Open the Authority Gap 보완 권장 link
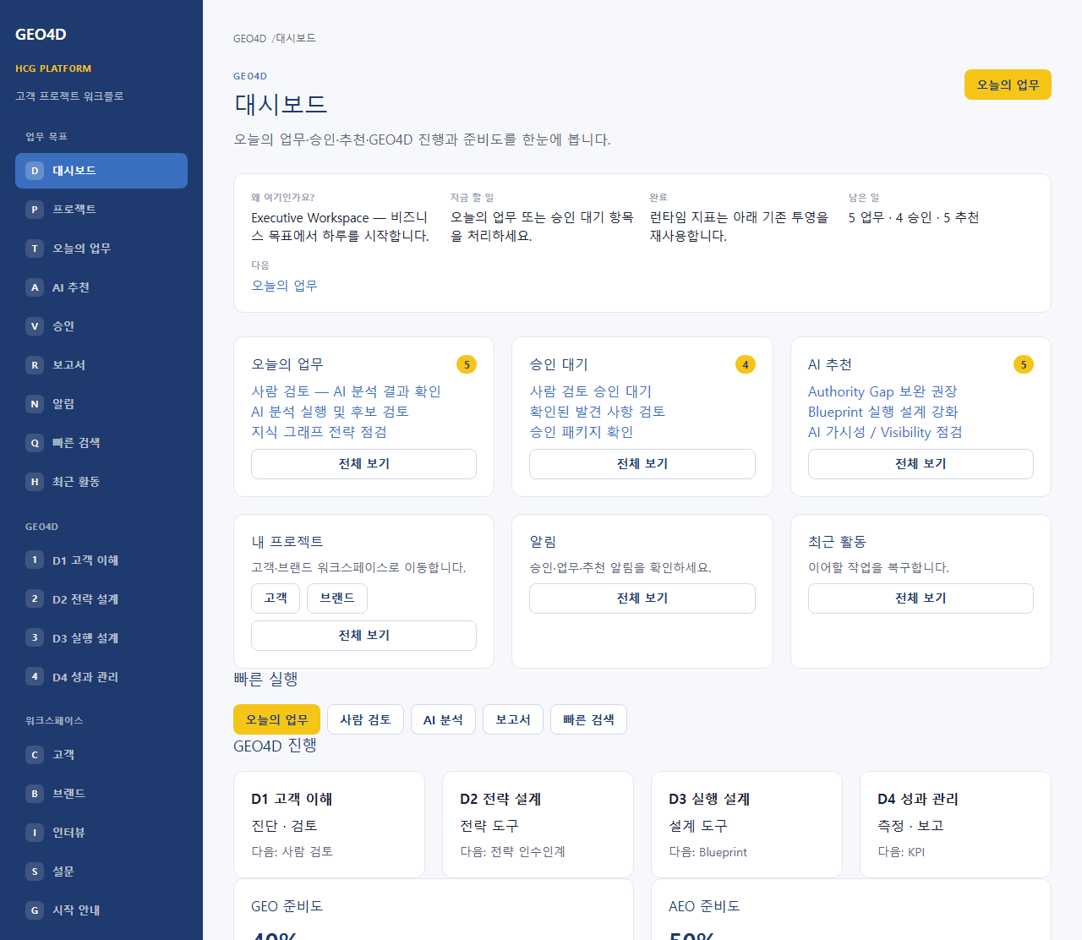 click(x=883, y=391)
